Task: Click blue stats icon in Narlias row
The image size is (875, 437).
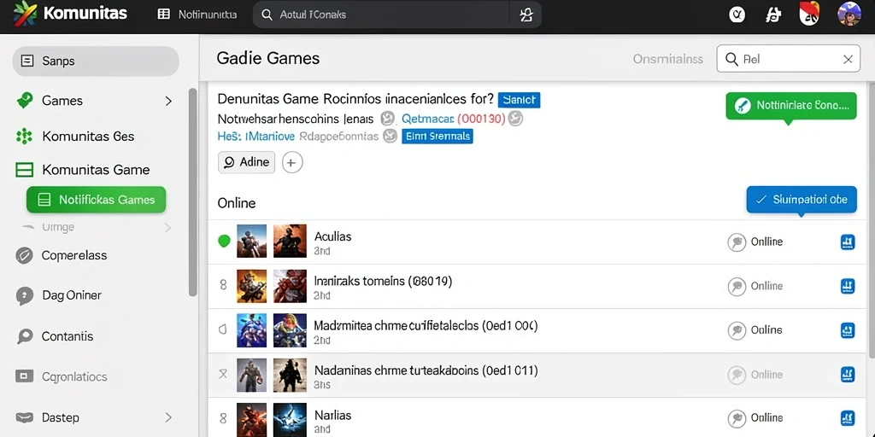Action: 848,418
